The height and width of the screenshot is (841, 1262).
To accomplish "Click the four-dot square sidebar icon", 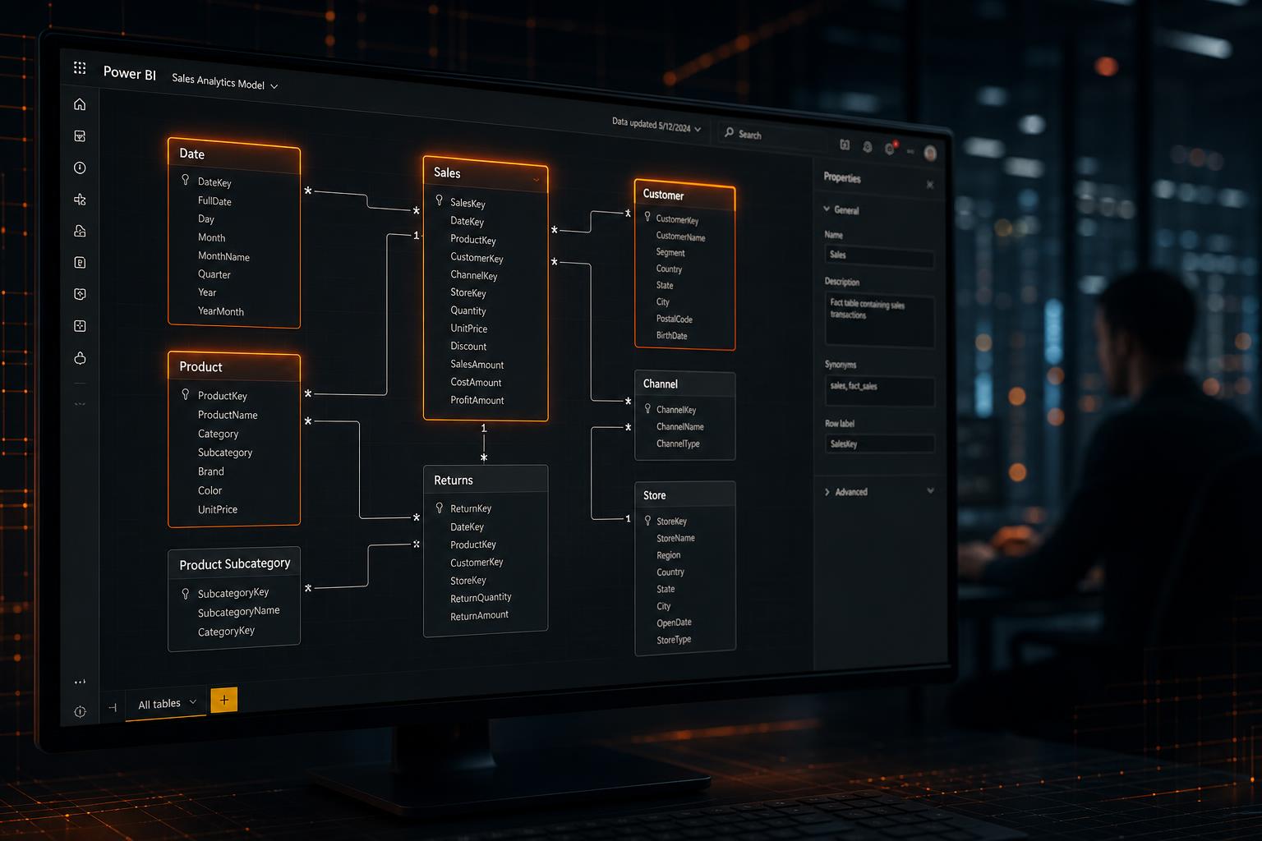I will point(80,326).
